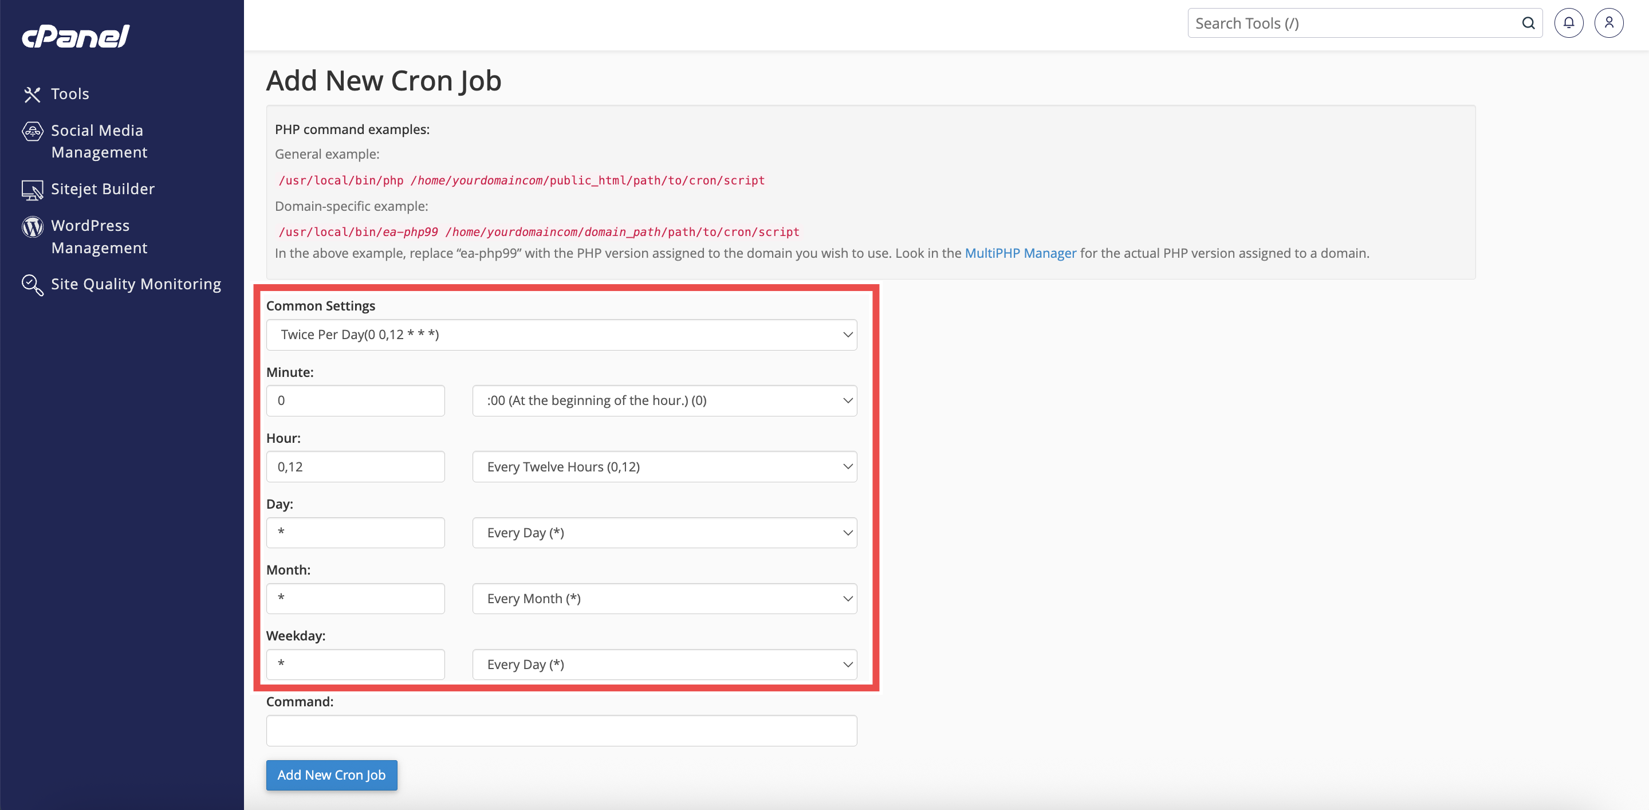The height and width of the screenshot is (810, 1649).
Task: Open the notifications bell
Action: pyautogui.click(x=1568, y=23)
